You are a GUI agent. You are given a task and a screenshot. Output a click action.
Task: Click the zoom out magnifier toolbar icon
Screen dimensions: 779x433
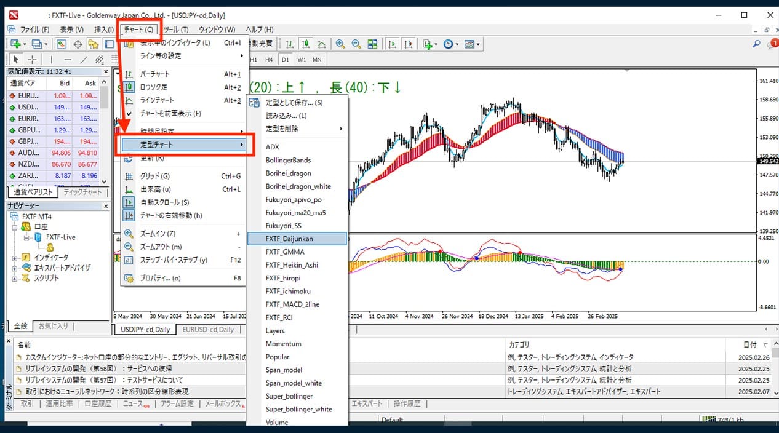coord(356,44)
